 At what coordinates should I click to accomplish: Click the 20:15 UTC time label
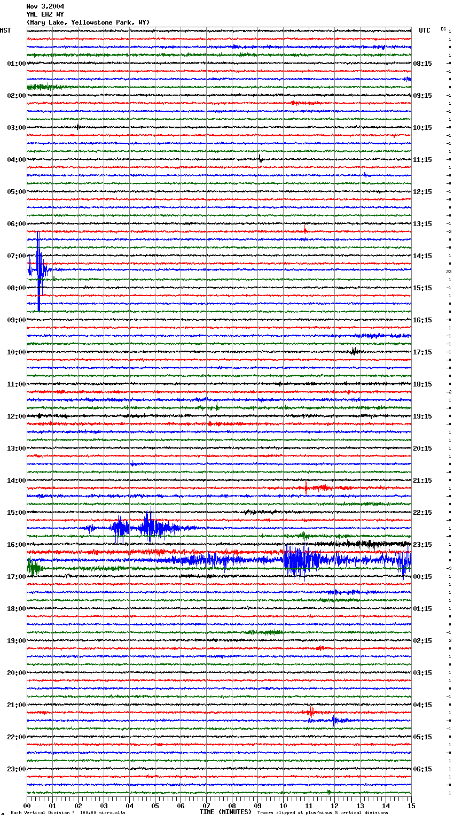[x=422, y=448]
